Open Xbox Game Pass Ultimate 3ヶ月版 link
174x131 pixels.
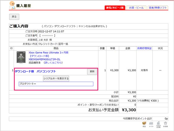pos(48,53)
